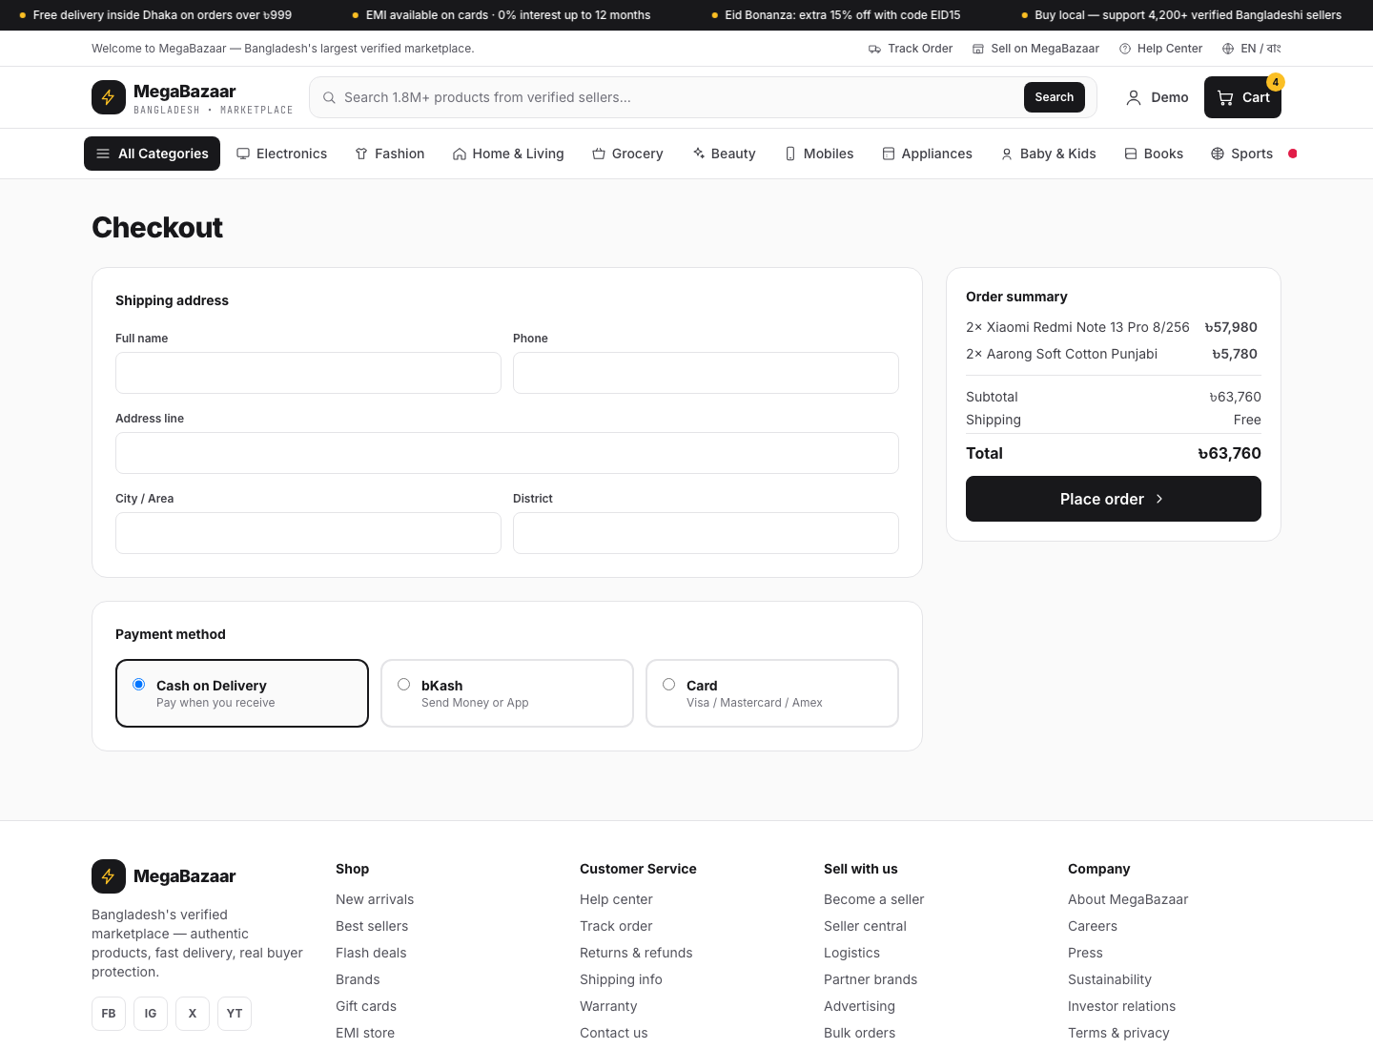This screenshot has width=1373, height=1049.
Task: Open the Demo account user icon
Action: point(1134,97)
